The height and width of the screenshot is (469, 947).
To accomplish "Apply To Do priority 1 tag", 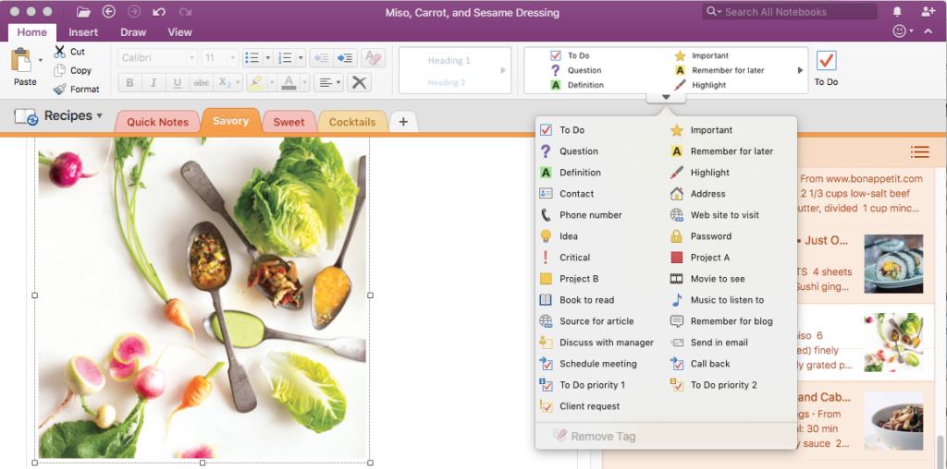I will tap(584, 385).
